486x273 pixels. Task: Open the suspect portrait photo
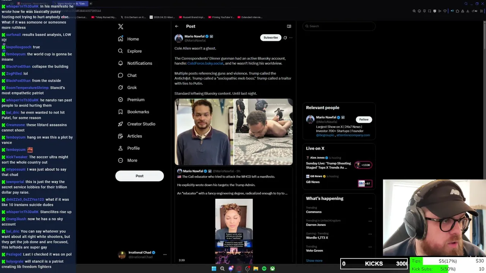[x=204, y=132]
